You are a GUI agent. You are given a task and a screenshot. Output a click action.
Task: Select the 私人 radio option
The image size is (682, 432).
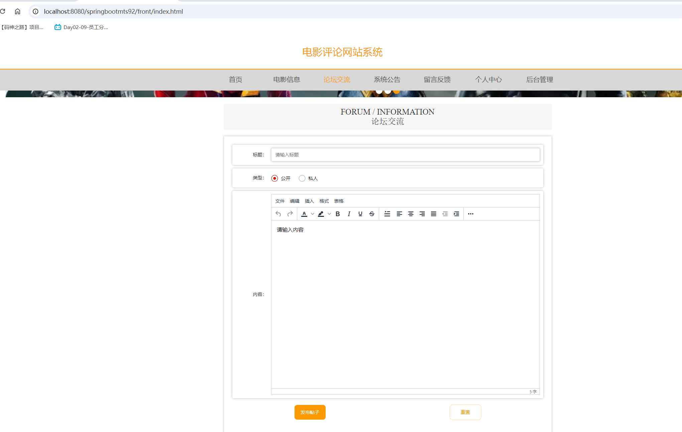pos(302,178)
